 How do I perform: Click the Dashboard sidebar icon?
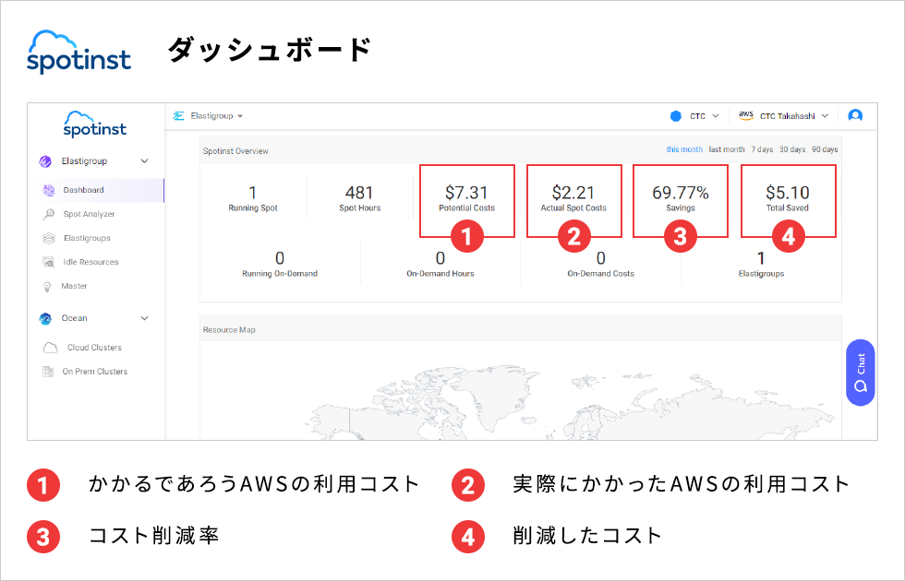click(49, 190)
